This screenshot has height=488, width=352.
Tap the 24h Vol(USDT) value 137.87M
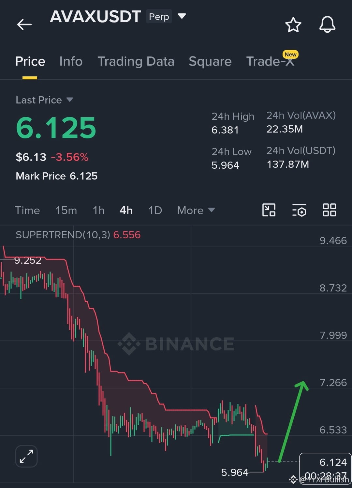coord(288,164)
